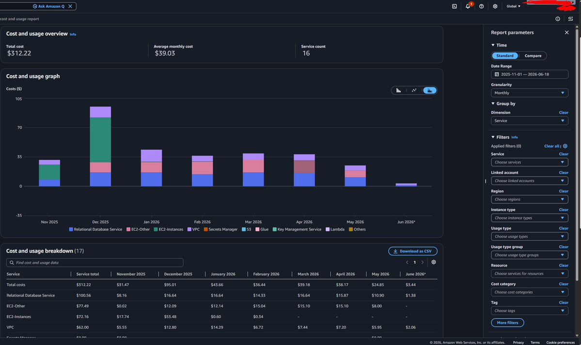The image size is (581, 345).
Task: Open the Date Range picker field
Action: tap(530, 74)
